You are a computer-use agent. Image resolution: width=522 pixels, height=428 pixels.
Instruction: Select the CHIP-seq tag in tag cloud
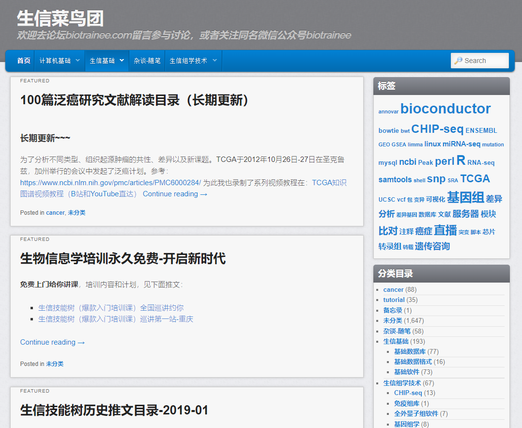[x=437, y=129]
